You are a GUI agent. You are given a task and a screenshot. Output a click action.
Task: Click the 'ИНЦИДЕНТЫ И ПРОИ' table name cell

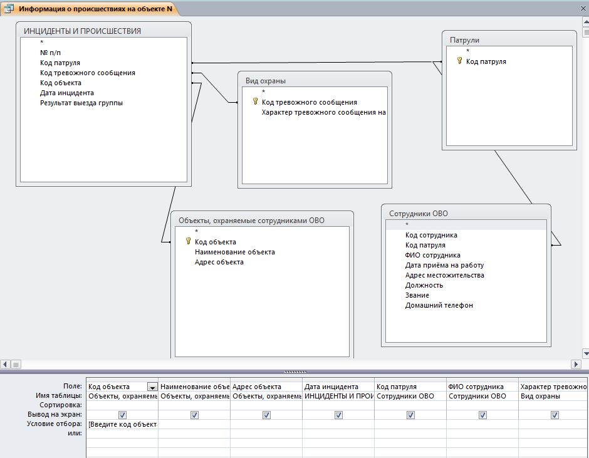[338, 396]
